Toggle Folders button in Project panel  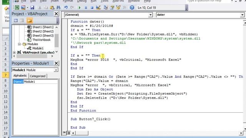[29, 20]
